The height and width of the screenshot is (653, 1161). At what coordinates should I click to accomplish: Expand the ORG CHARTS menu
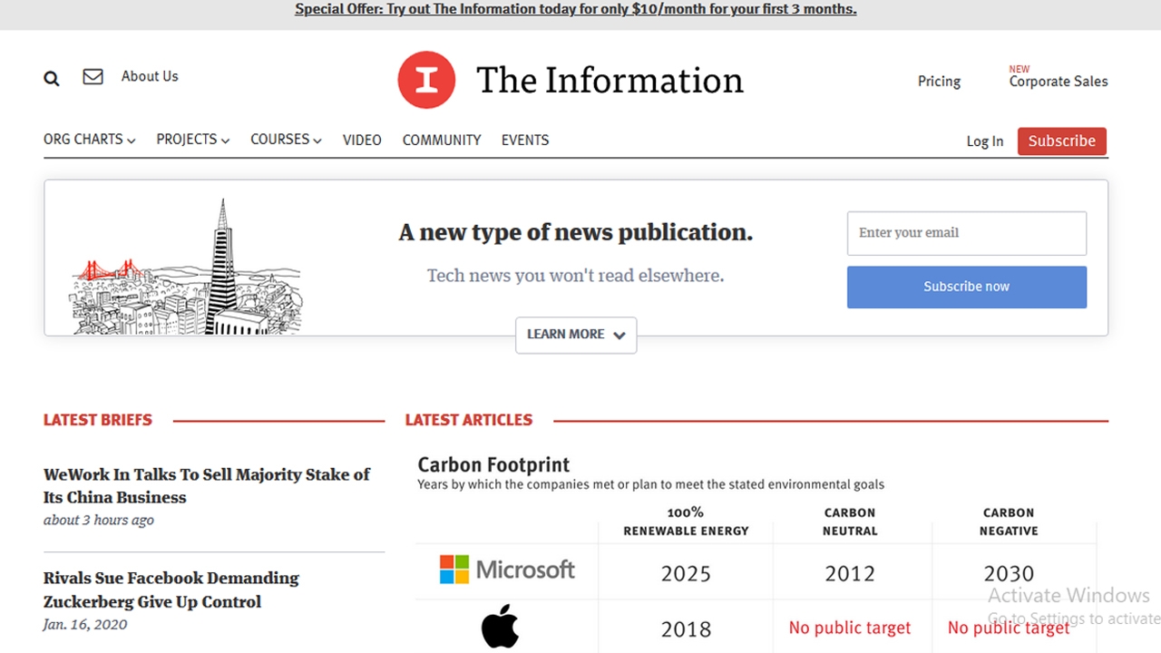click(89, 140)
